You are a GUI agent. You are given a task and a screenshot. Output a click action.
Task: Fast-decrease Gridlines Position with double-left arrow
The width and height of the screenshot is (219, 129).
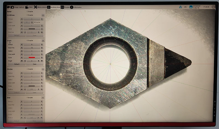pos(22,32)
